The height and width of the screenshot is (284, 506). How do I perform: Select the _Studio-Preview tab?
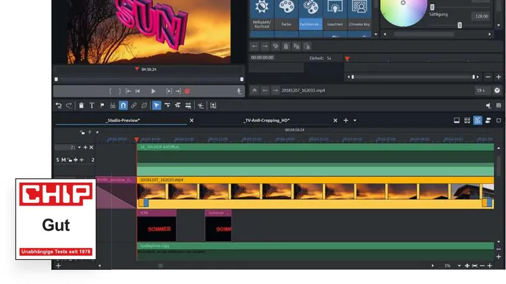point(122,121)
